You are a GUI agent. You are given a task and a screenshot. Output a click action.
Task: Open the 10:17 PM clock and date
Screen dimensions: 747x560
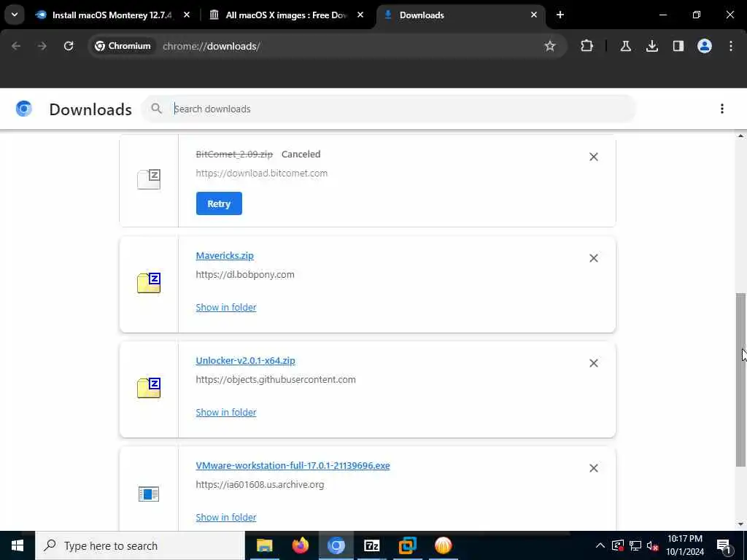685,545
